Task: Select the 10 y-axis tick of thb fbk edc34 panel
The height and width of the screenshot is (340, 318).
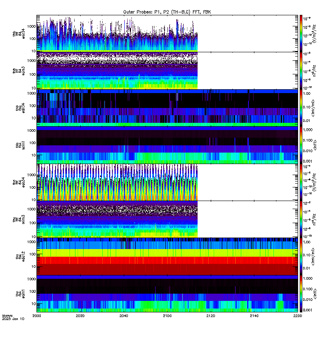Action: tap(33, 118)
